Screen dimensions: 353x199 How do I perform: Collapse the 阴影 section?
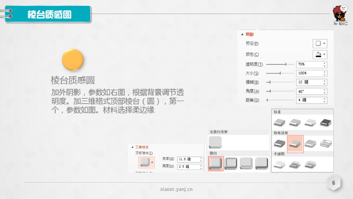242,34
